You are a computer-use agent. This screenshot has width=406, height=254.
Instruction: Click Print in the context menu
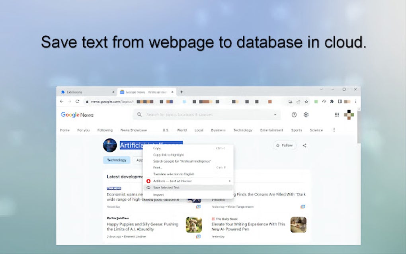tap(188, 168)
